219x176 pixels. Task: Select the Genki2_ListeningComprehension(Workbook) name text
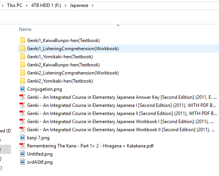(73, 73)
